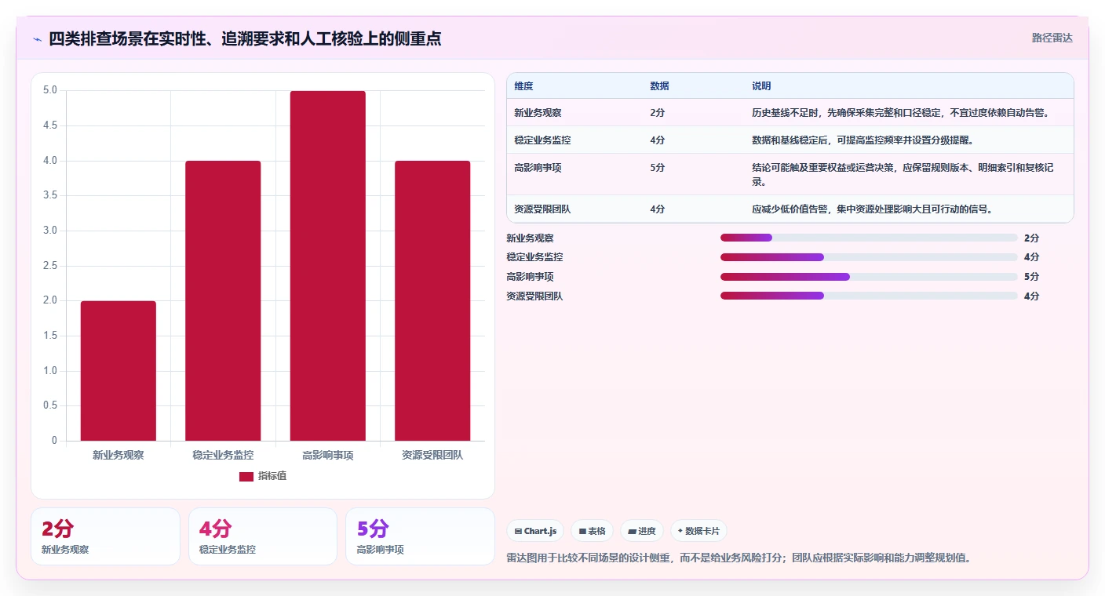Open the 4分 稳定业务监控 data card
The image size is (1105, 596).
(x=263, y=536)
